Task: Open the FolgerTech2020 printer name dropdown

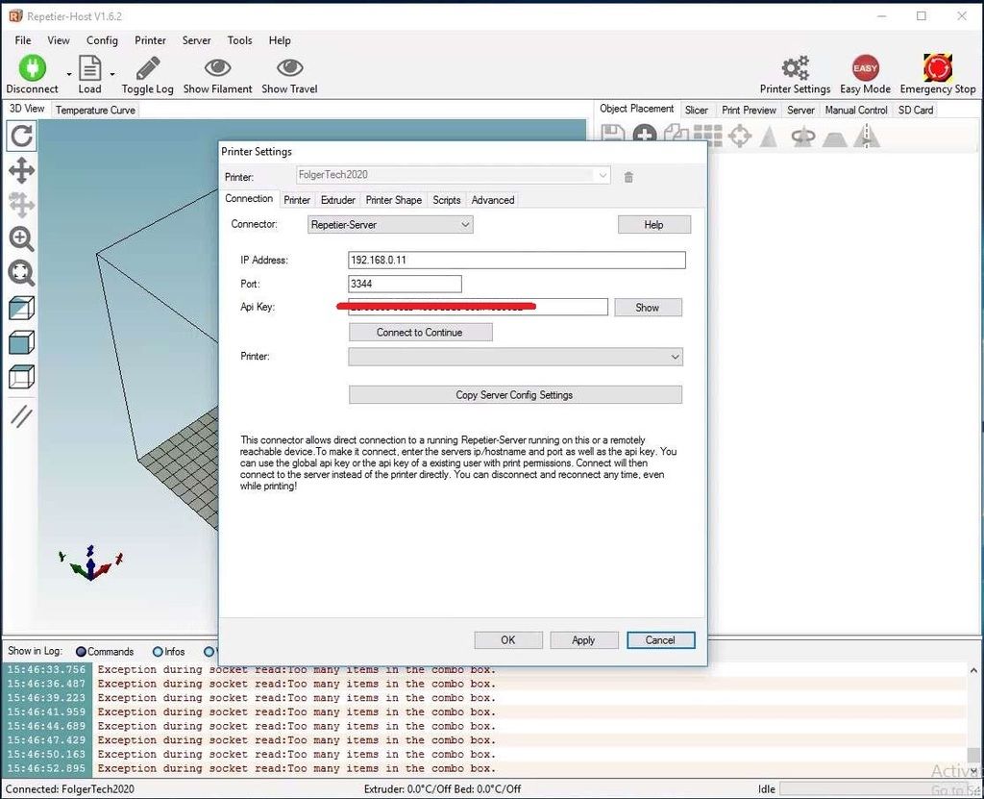Action: (603, 175)
